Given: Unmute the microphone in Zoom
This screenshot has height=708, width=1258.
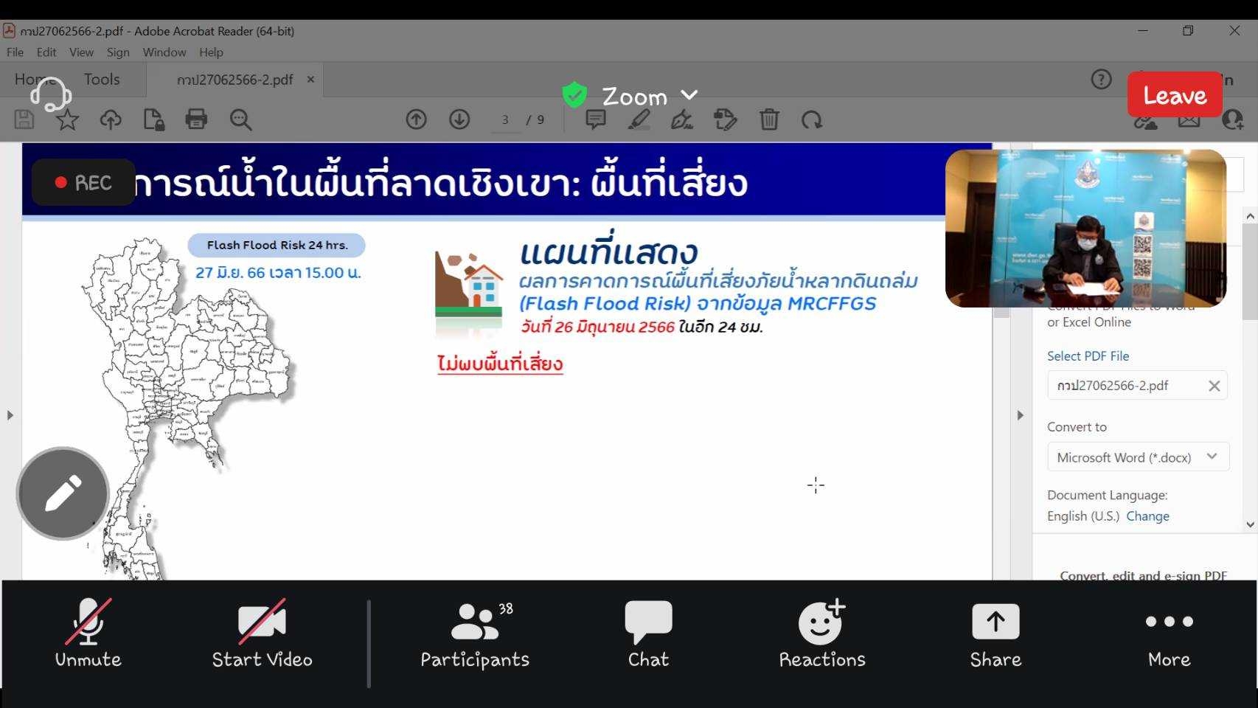Looking at the screenshot, I should click(x=88, y=634).
